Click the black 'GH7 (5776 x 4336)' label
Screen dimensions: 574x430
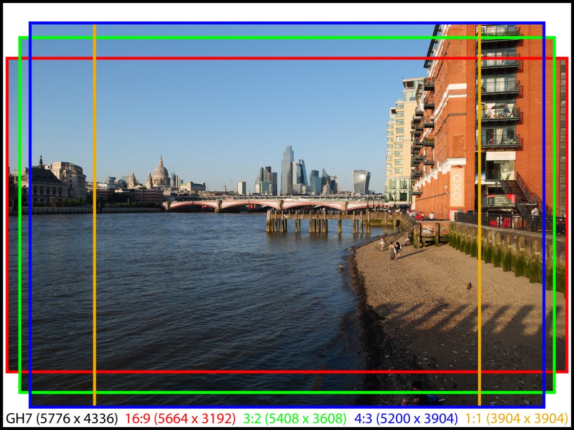[x=62, y=418]
